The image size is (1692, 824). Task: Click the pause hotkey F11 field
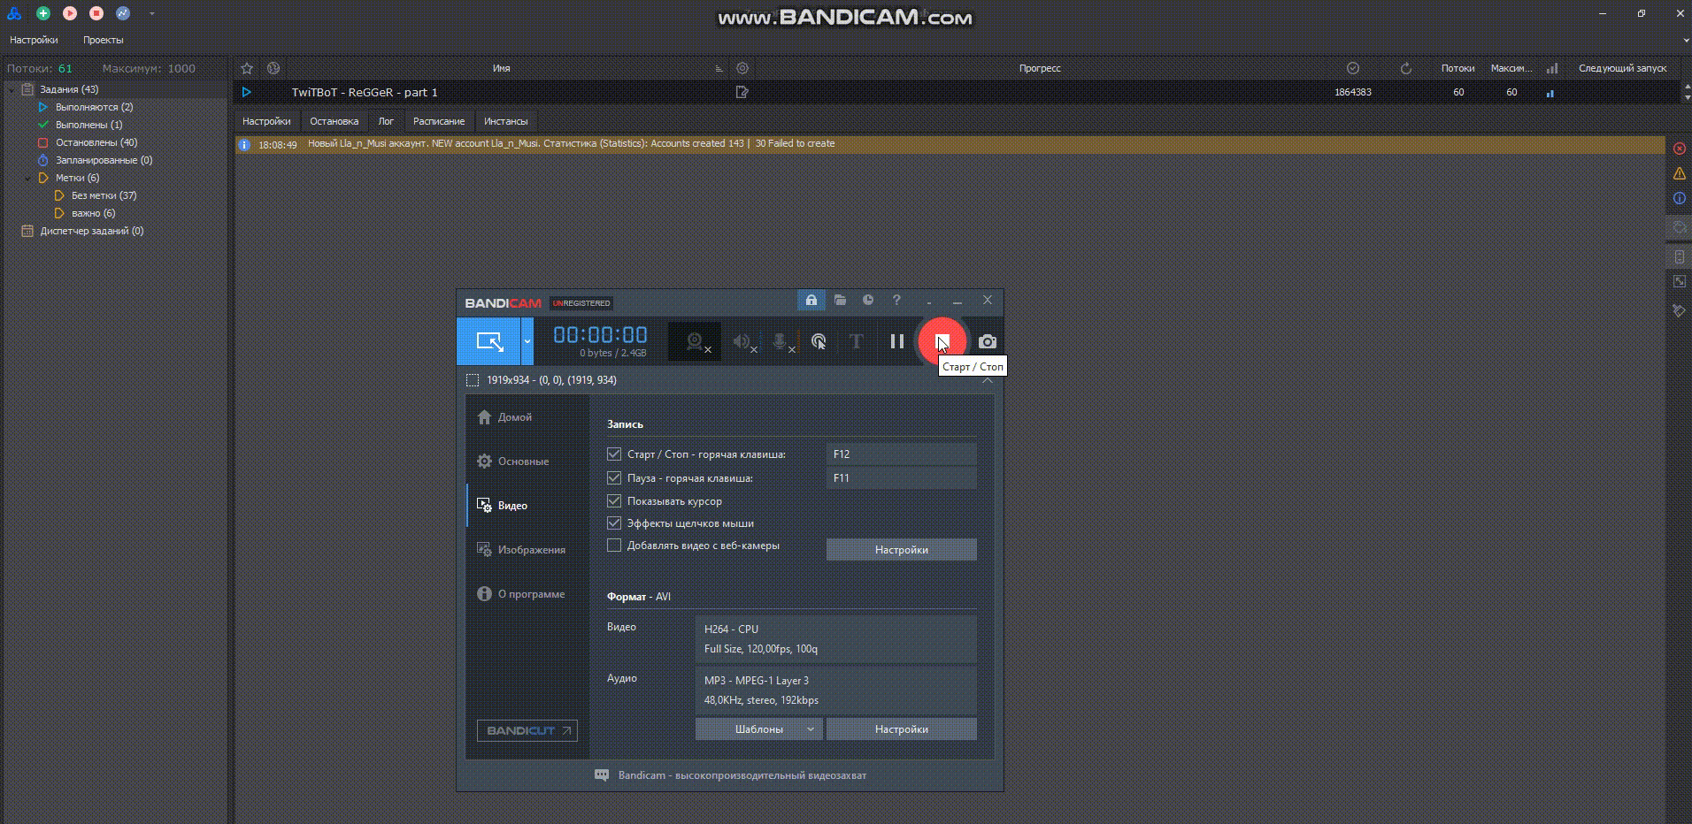pos(900,478)
